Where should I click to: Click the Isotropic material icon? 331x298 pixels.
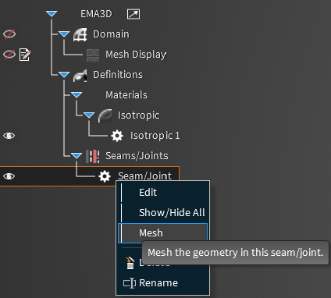105,115
